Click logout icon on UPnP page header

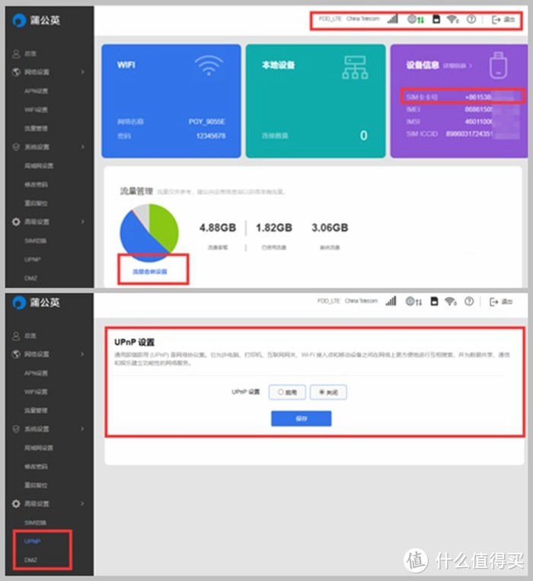click(493, 302)
